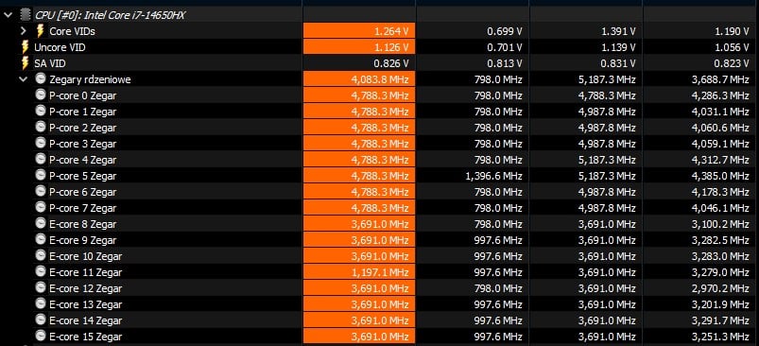Click the CPU chip icon
Image resolution: width=759 pixels, height=346 pixels.
[x=26, y=15]
